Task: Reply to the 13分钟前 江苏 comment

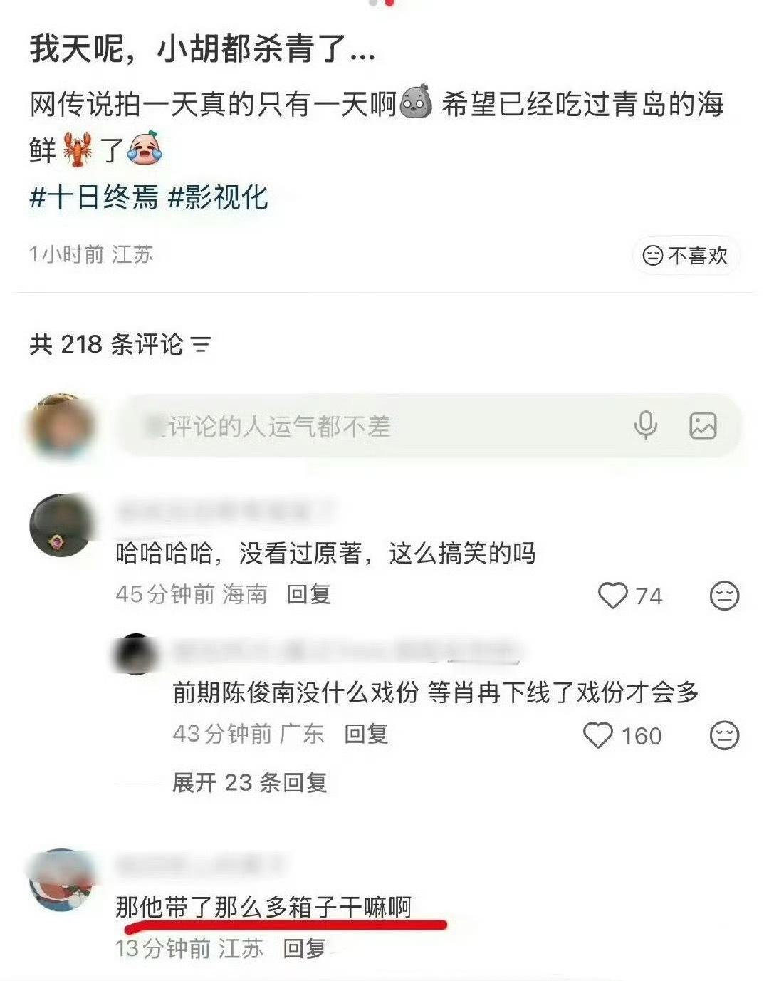Action: pyautogui.click(x=305, y=948)
